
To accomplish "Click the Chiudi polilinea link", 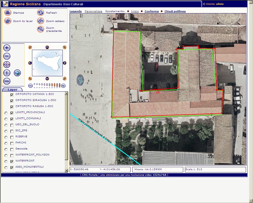I will click(x=175, y=11).
